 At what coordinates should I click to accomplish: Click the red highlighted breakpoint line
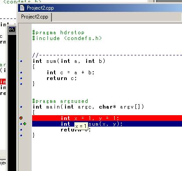[x=107, y=118]
